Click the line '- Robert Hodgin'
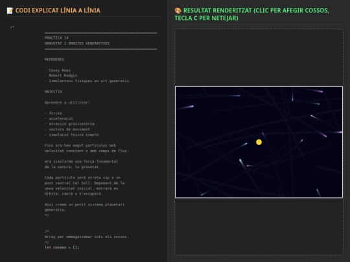Viewport: 350px width, 262px height. point(61,76)
